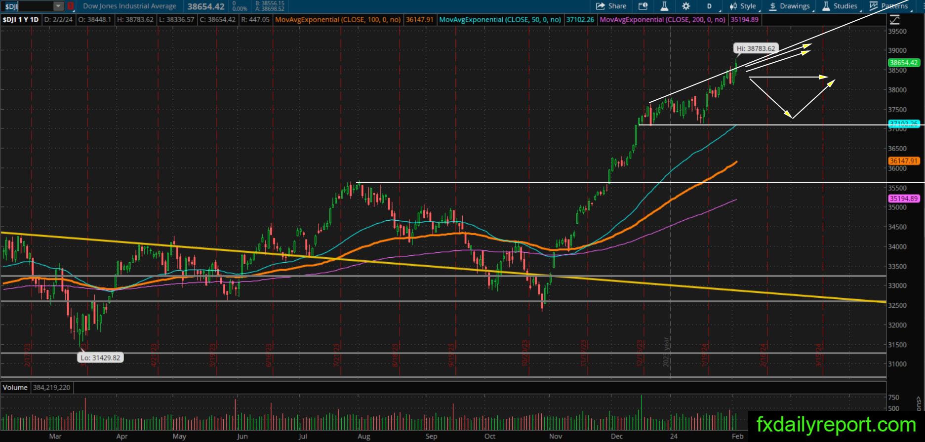This screenshot has width=925, height=442.
Task: Select the MovAvgExponential 50 study label
Action: pyautogui.click(x=500, y=20)
